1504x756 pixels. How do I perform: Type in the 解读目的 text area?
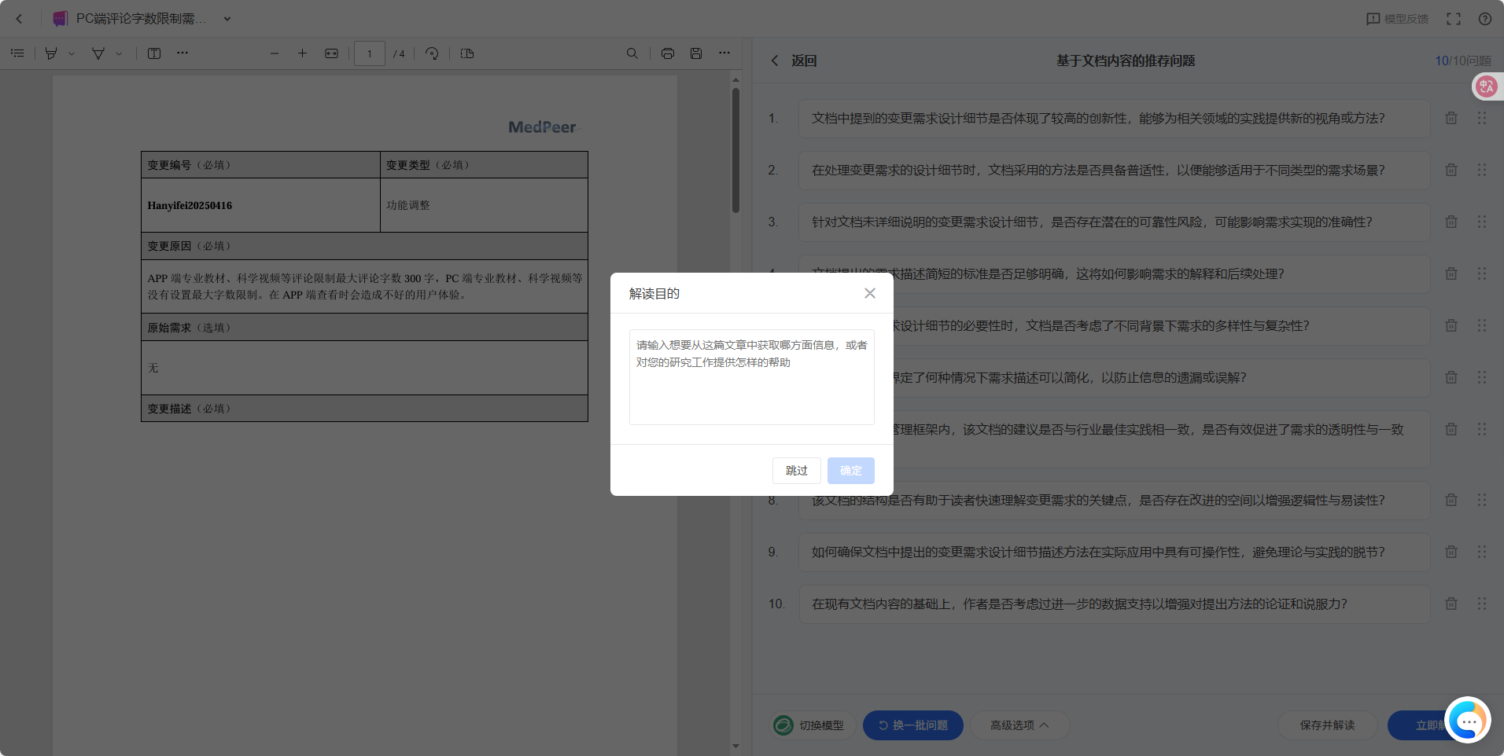(750, 377)
